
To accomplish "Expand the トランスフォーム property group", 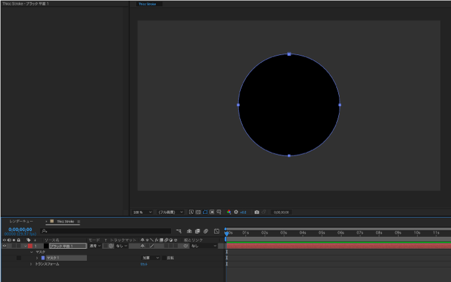I will pos(31,264).
